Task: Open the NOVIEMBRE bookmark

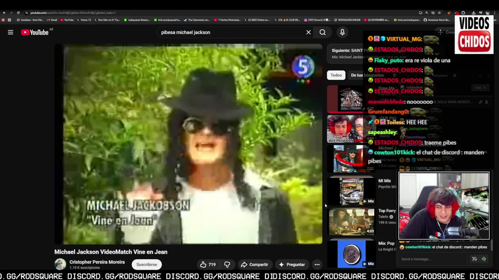Action: pos(377,20)
